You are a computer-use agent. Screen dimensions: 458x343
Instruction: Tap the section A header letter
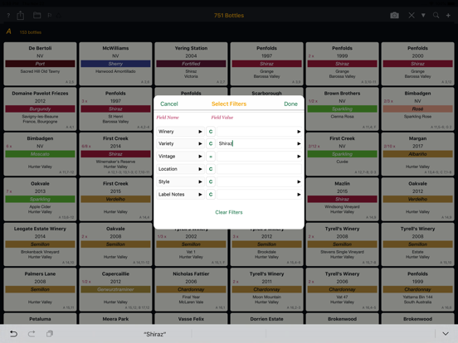9,31
